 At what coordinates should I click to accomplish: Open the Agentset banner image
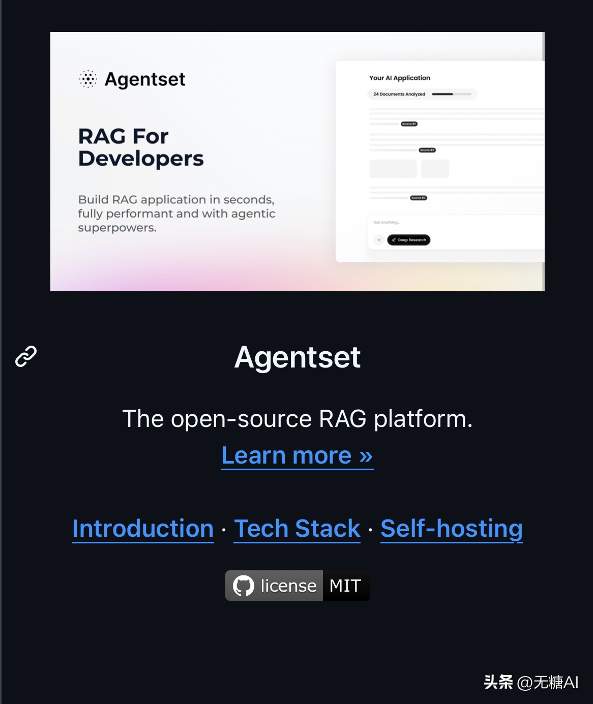[x=298, y=162]
